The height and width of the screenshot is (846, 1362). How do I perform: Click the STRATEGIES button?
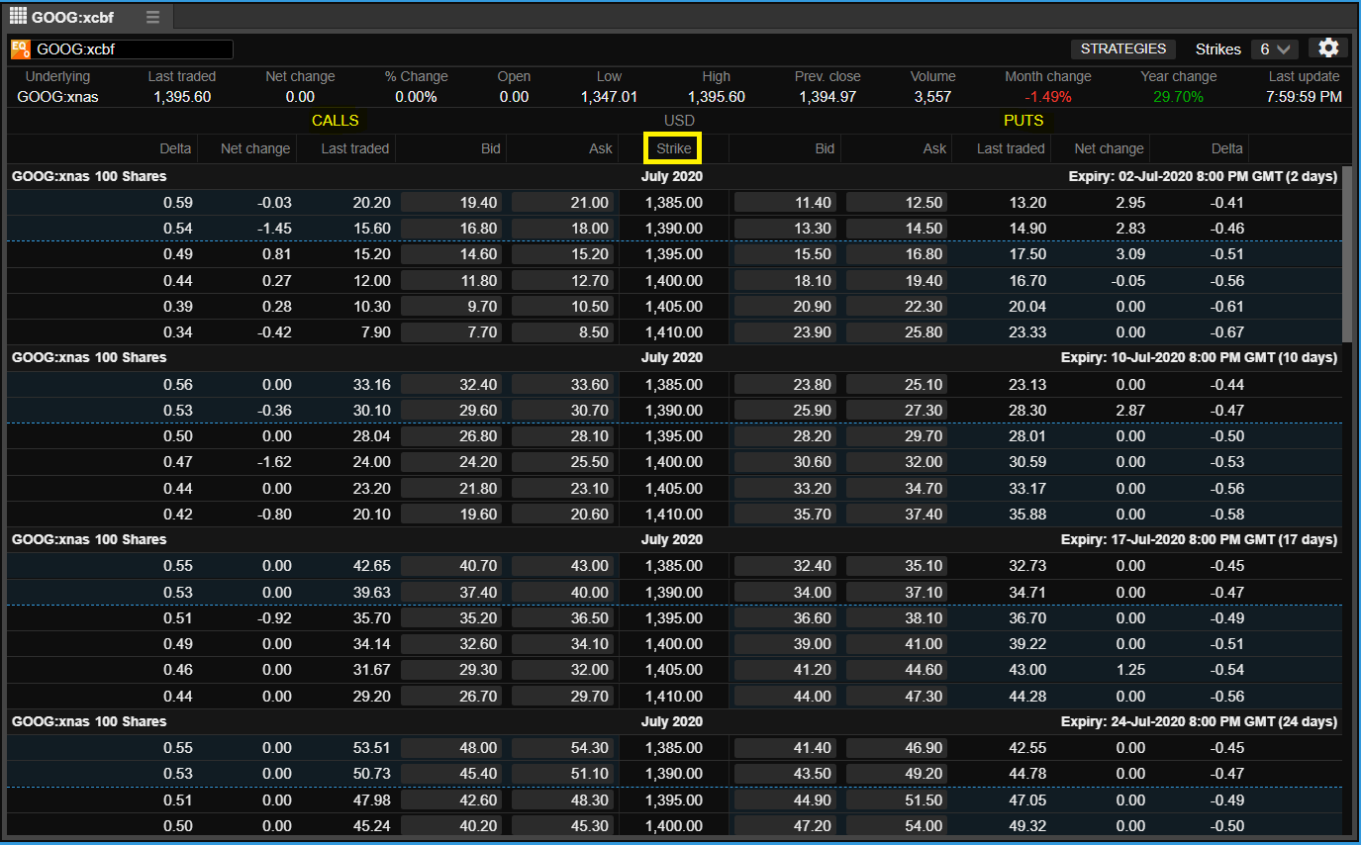[x=1123, y=48]
